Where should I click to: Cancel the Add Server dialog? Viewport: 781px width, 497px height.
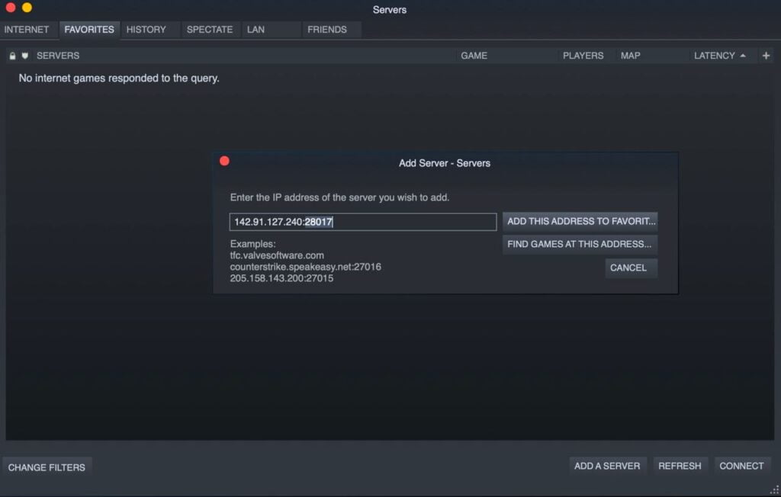[x=631, y=268]
